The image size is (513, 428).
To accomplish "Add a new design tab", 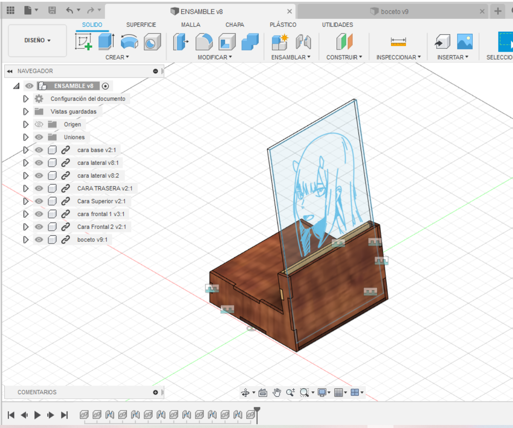I will 498,12.
